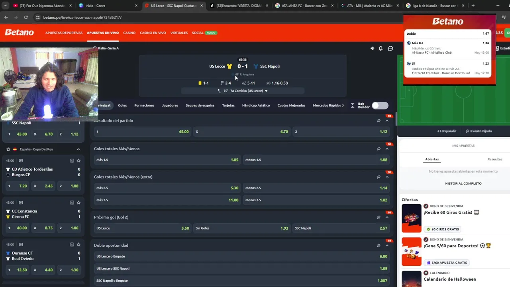Open the Tarjetas tab
The width and height of the screenshot is (510, 287).
(228, 105)
